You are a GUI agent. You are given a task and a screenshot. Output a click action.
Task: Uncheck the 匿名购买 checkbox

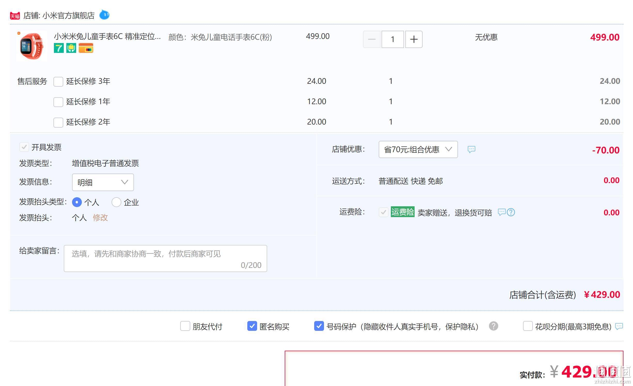252,326
